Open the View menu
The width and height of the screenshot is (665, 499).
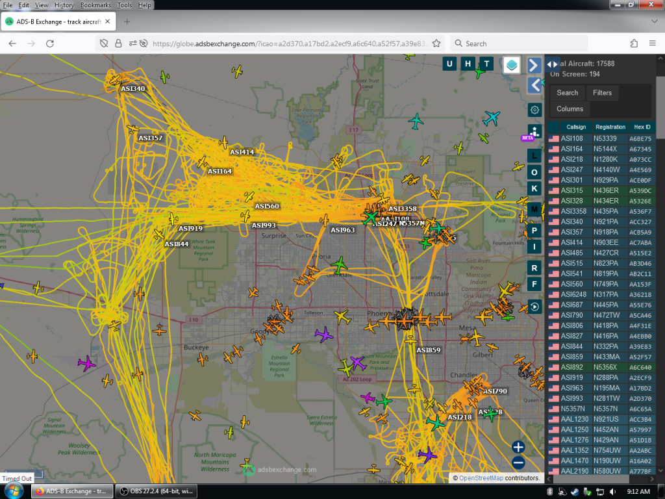42,5
